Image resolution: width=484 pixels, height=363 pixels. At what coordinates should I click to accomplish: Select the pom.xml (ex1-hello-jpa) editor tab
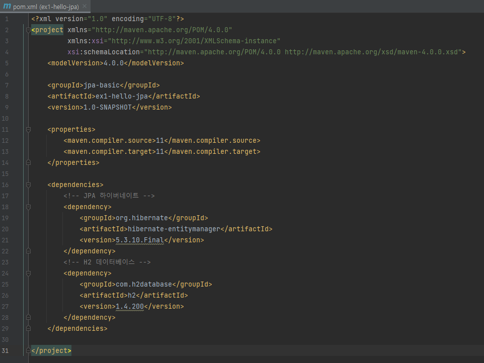click(45, 7)
